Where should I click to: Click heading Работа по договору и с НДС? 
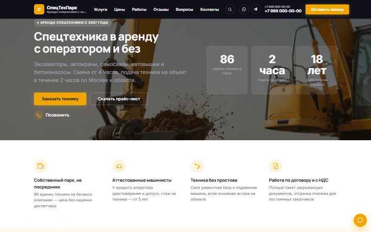(298, 180)
